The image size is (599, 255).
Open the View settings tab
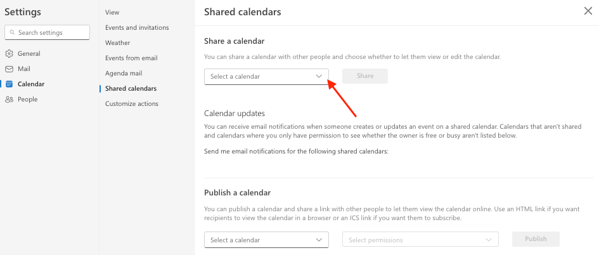pyautogui.click(x=112, y=12)
